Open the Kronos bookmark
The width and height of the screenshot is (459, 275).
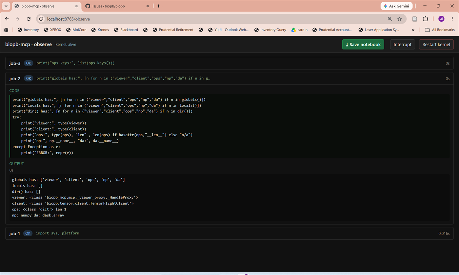pos(100,30)
